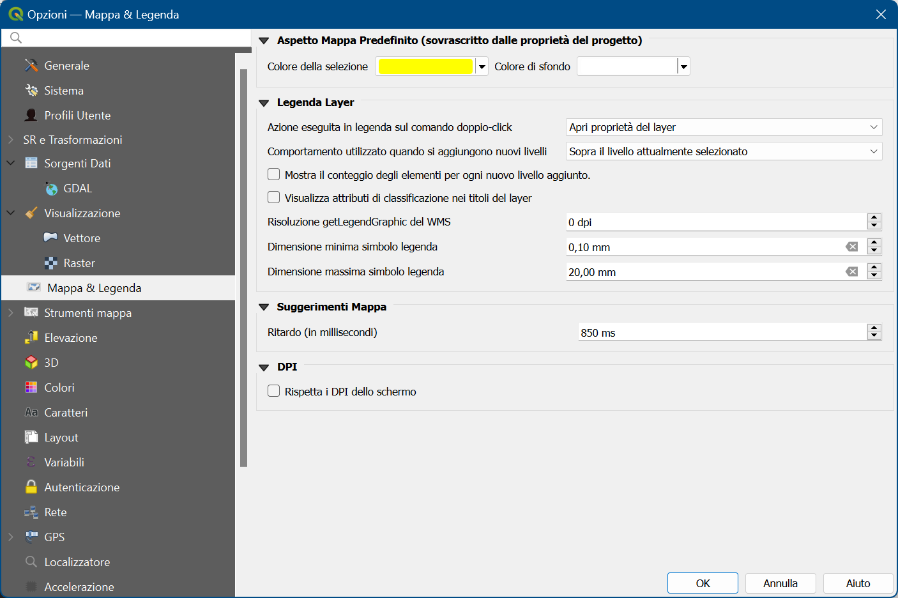The height and width of the screenshot is (598, 898).
Task: Click the Generale wrench icon
Action: coord(31,65)
